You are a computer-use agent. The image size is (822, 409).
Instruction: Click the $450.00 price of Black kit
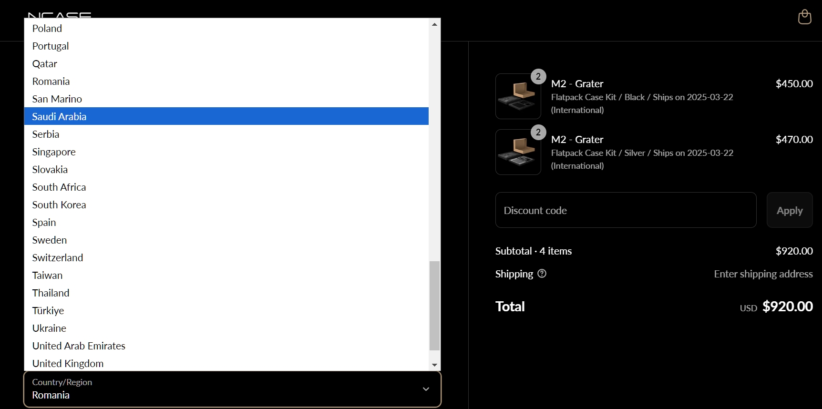point(794,83)
